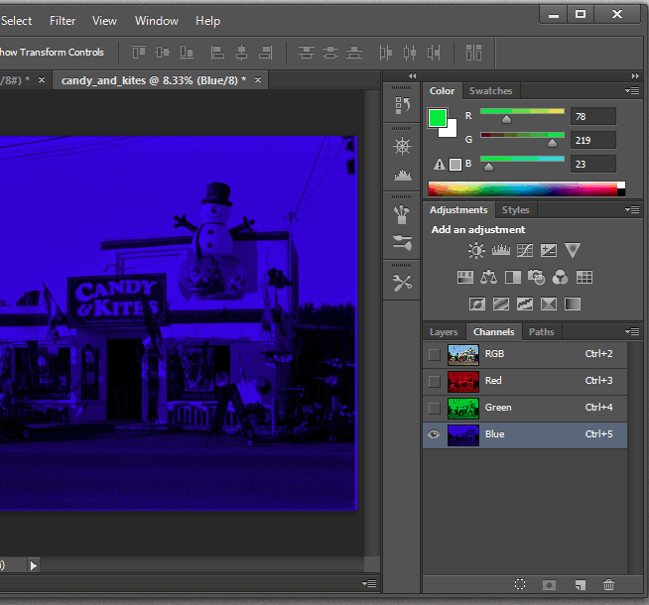Load channel as selection button
The height and width of the screenshot is (605, 649).
[x=520, y=584]
